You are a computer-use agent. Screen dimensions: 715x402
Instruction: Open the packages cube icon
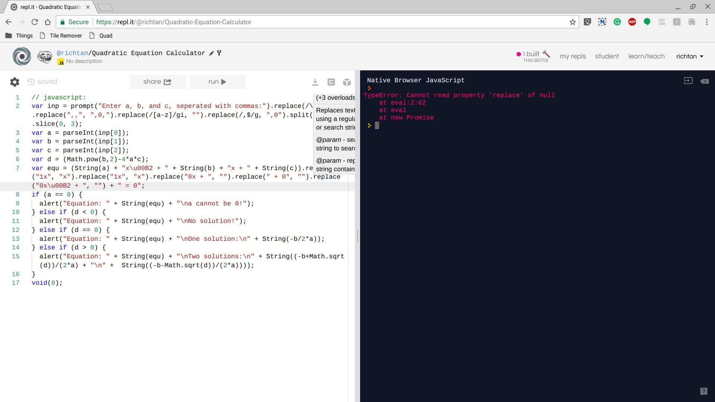(x=347, y=82)
